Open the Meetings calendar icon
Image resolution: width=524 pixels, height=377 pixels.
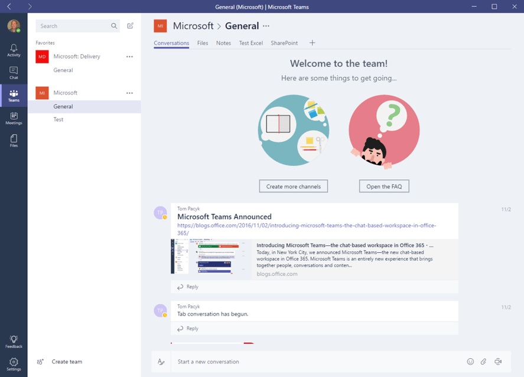pos(14,118)
